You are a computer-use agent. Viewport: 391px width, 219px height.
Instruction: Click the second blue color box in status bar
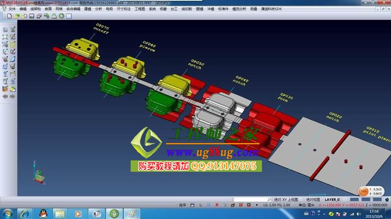click(366, 200)
